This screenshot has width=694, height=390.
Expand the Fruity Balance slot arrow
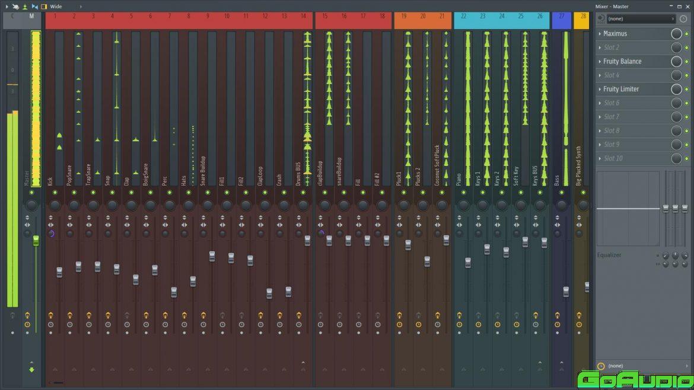tap(600, 62)
